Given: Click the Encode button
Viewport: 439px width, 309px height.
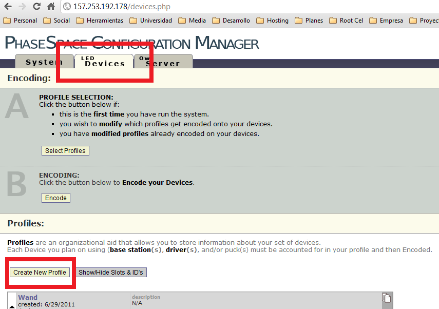Looking at the screenshot, I should pos(56,198).
